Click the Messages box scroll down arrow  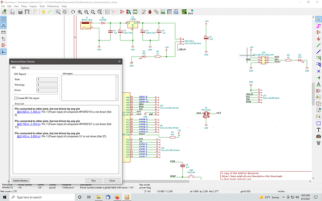(x=117, y=99)
